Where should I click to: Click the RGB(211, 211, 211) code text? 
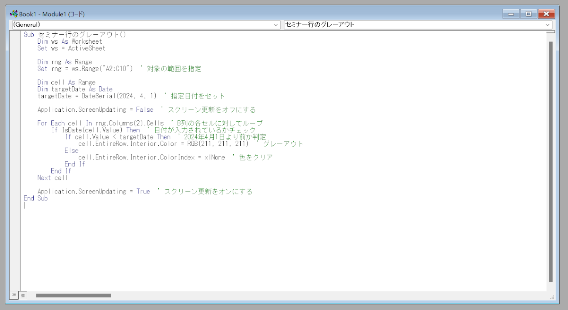coord(219,144)
